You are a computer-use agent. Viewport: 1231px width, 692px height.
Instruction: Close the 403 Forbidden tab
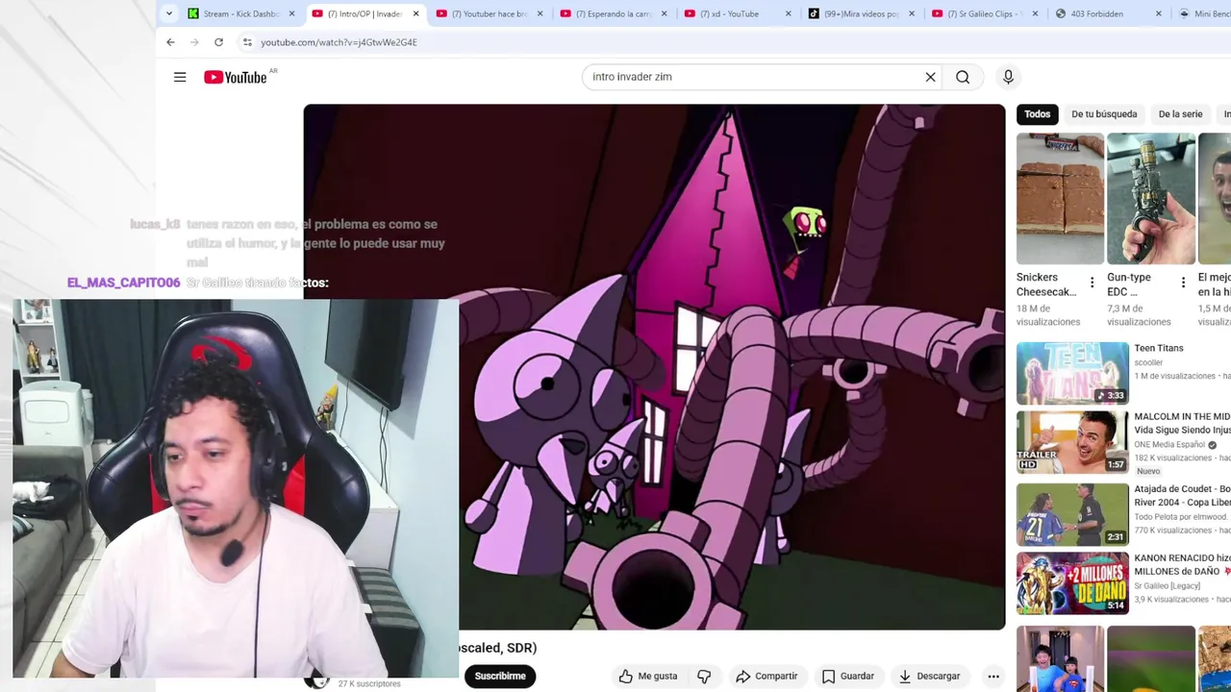(1159, 13)
